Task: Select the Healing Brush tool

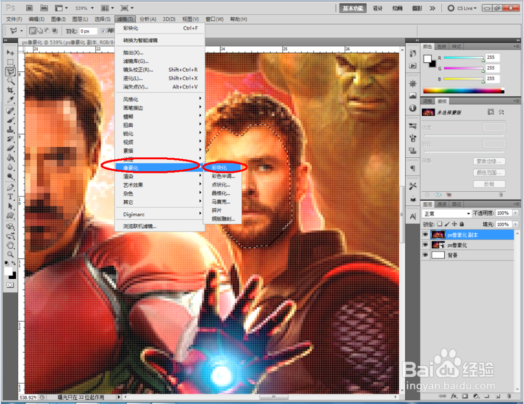Action: (x=10, y=111)
